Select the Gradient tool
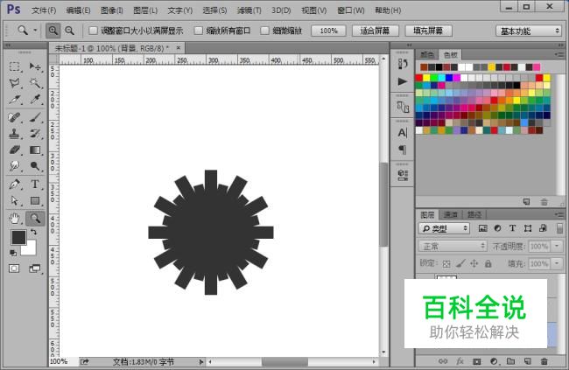The image size is (569, 370). coord(35,150)
